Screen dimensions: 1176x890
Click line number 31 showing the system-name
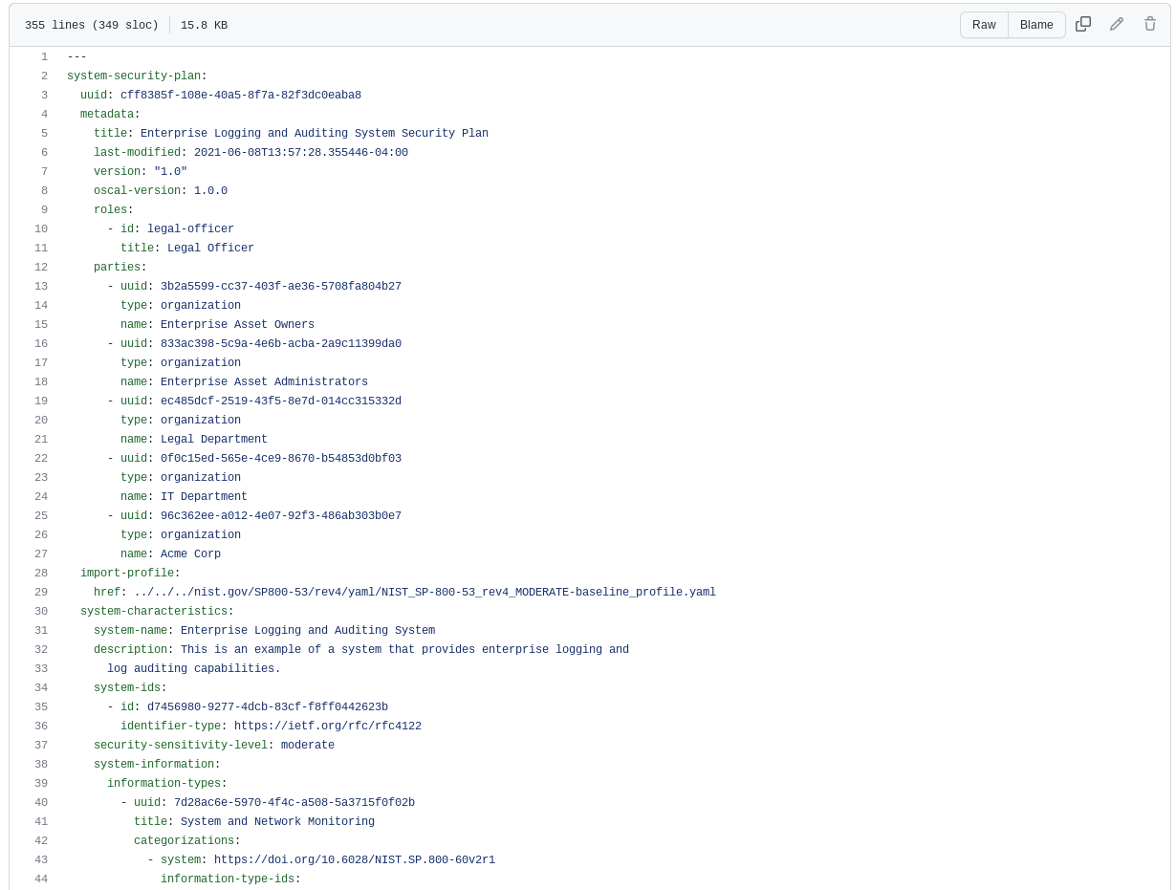(x=41, y=630)
